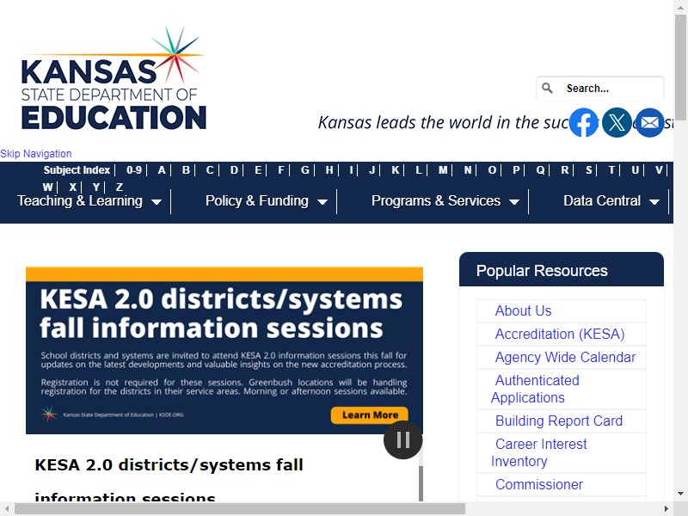
Task: Open the Building Report Card link
Action: point(558,421)
